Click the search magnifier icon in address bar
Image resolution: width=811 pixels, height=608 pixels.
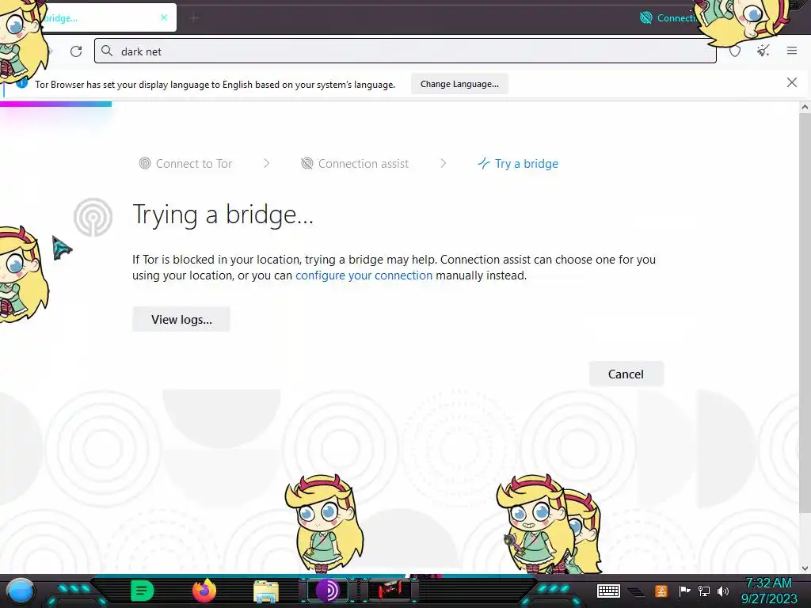[107, 51]
